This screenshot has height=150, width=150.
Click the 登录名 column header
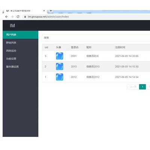pyautogui.click(x=75, y=47)
